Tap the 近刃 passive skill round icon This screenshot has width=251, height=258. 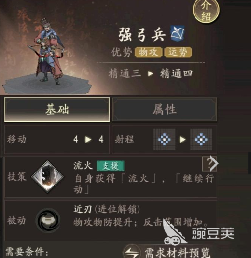(48, 220)
